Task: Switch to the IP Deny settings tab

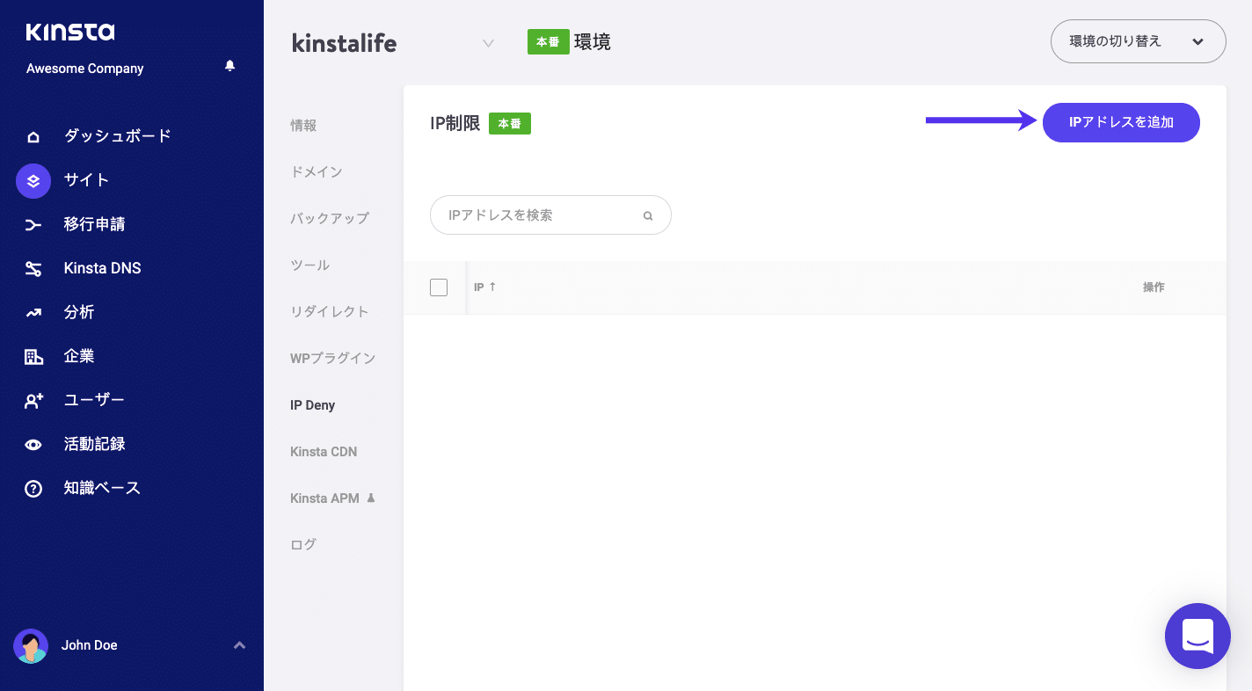Action: [x=312, y=404]
